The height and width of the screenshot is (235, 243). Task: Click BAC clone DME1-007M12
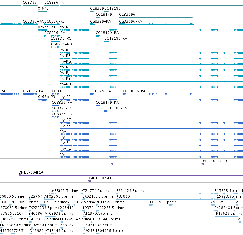point(101,178)
